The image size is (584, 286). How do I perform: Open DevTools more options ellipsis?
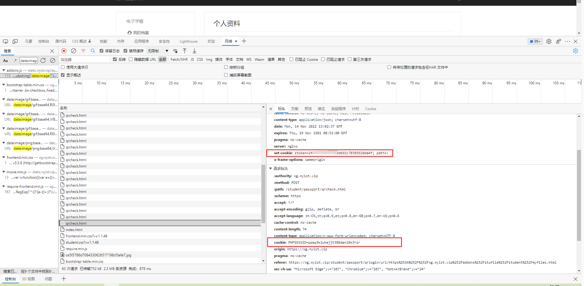pos(568,41)
